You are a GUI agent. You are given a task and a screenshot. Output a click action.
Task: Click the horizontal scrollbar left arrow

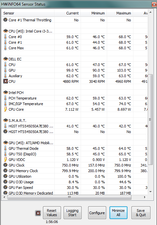pyautogui.click(x=4, y=197)
